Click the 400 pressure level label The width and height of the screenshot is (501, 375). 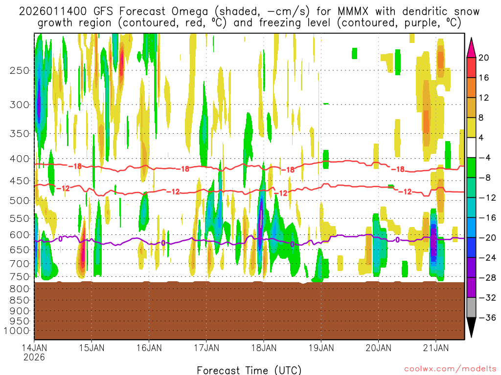pos(20,159)
